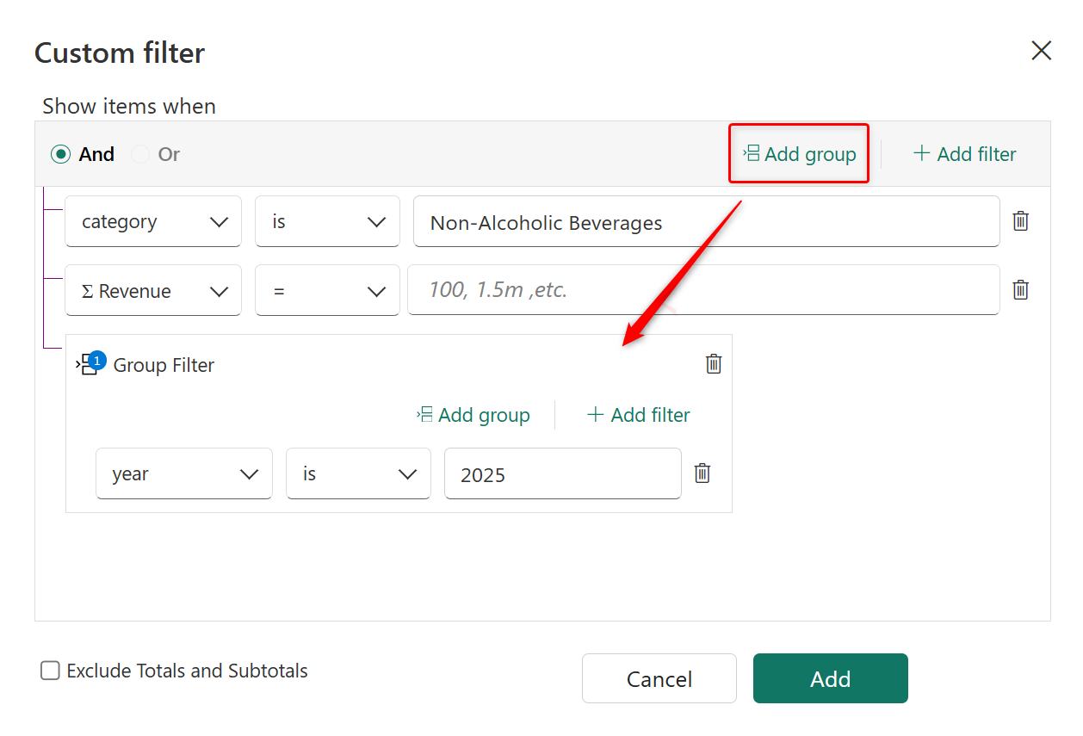Click the Revenue value input field
The width and height of the screenshot is (1083, 736).
point(702,290)
